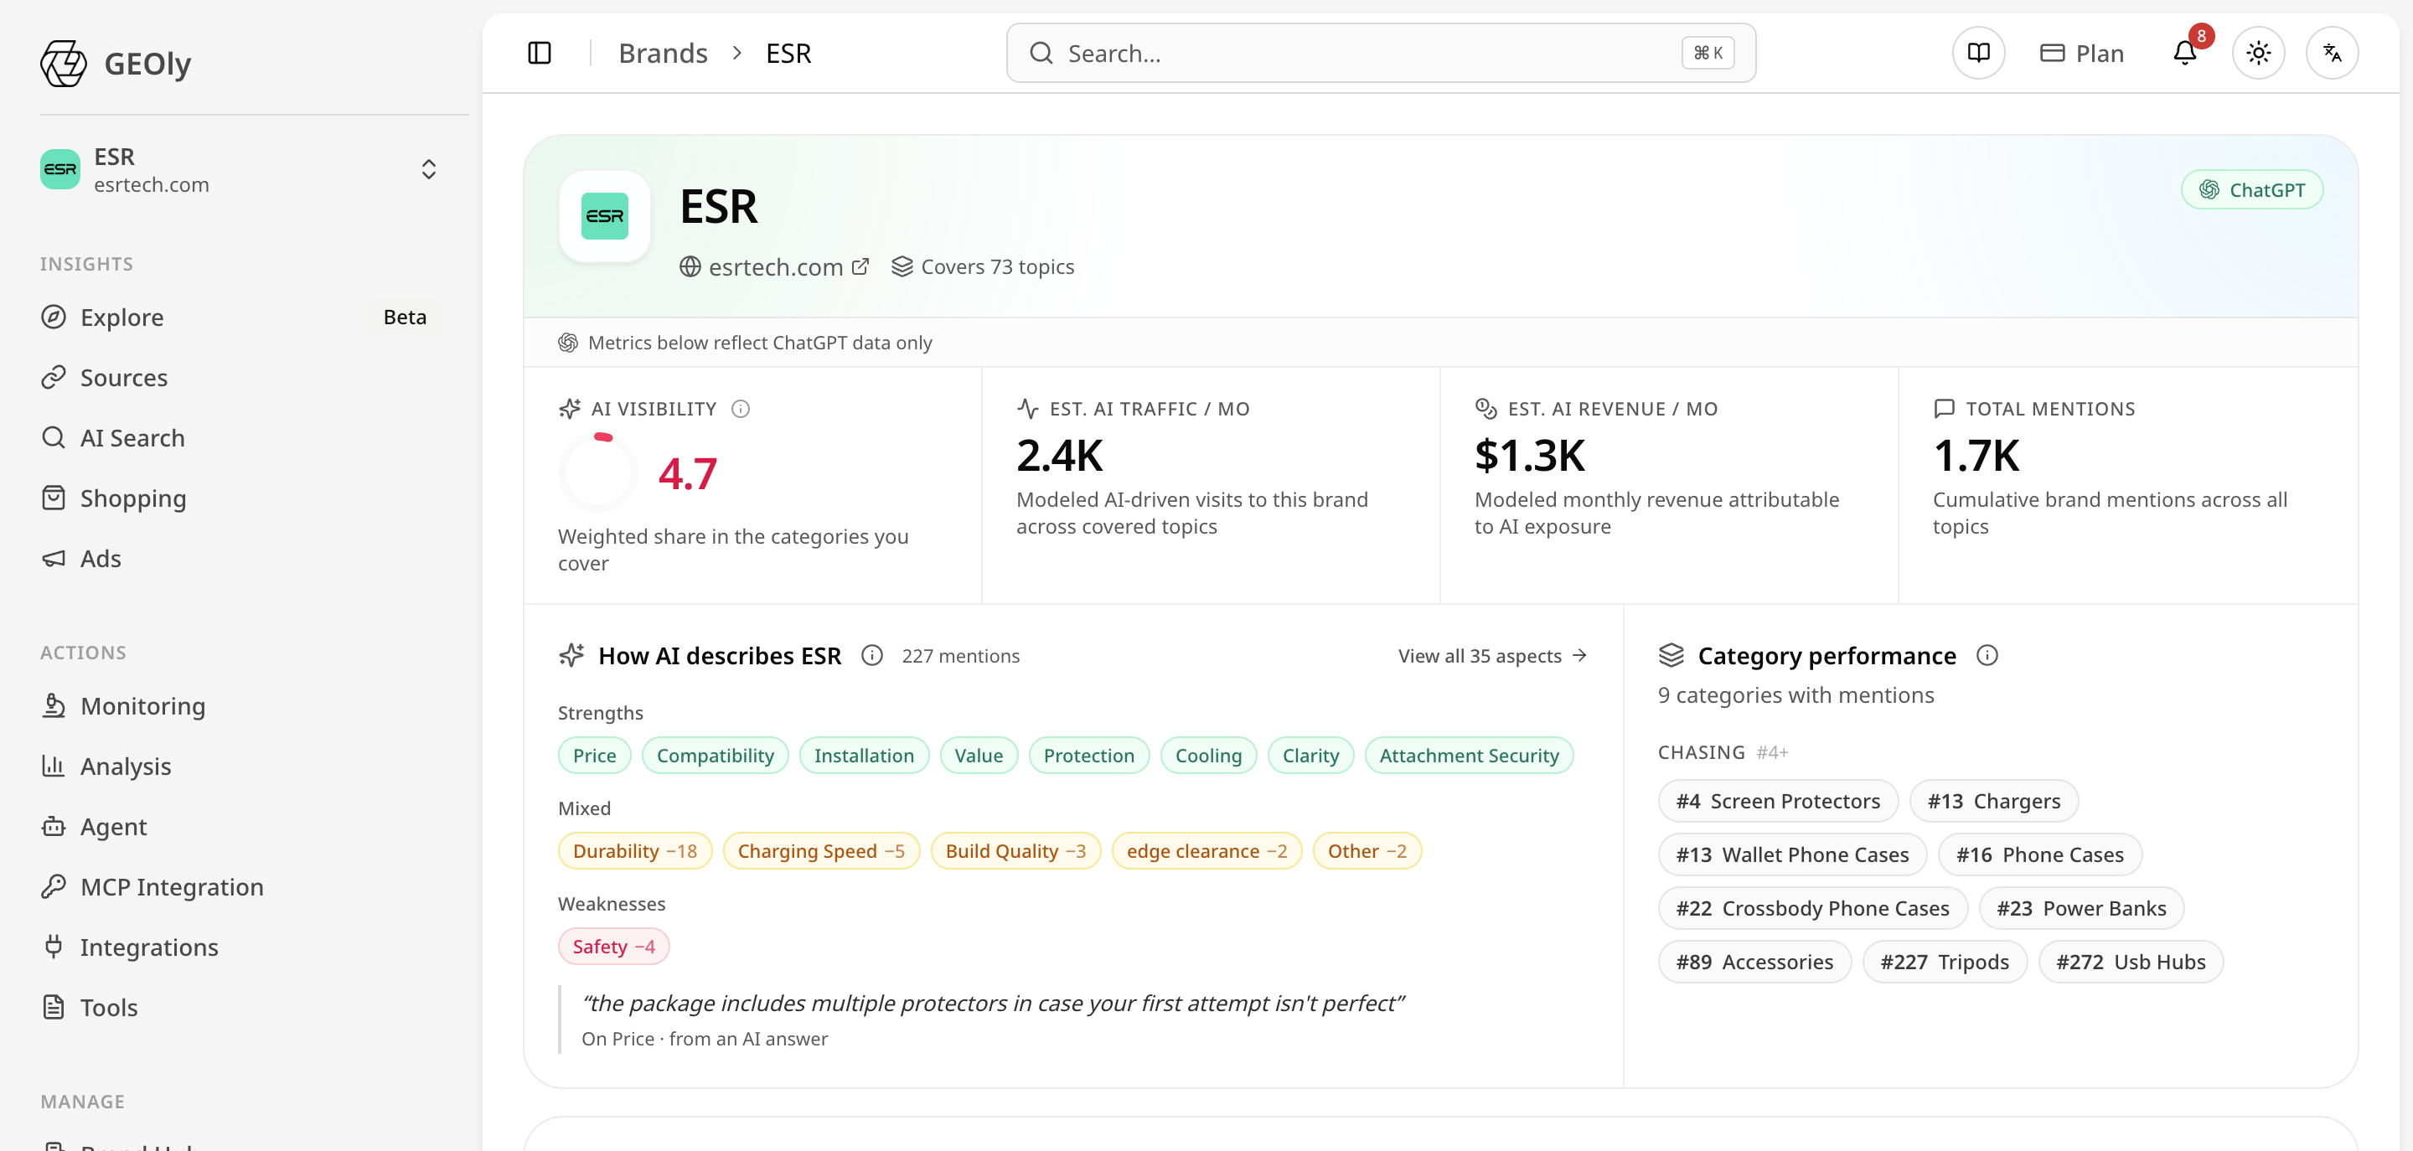Click the ChatGPT model filter badge
2413x1151 pixels.
click(2252, 189)
